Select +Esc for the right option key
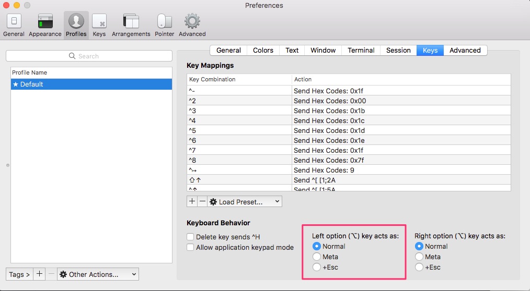 [x=419, y=267]
